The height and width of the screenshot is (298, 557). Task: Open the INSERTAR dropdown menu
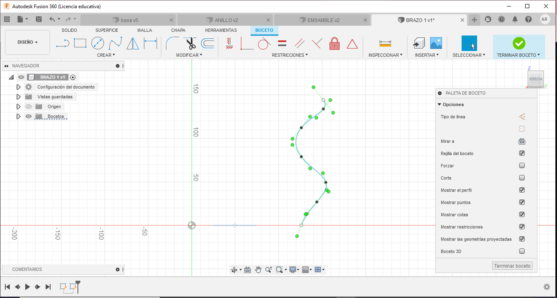(x=427, y=55)
